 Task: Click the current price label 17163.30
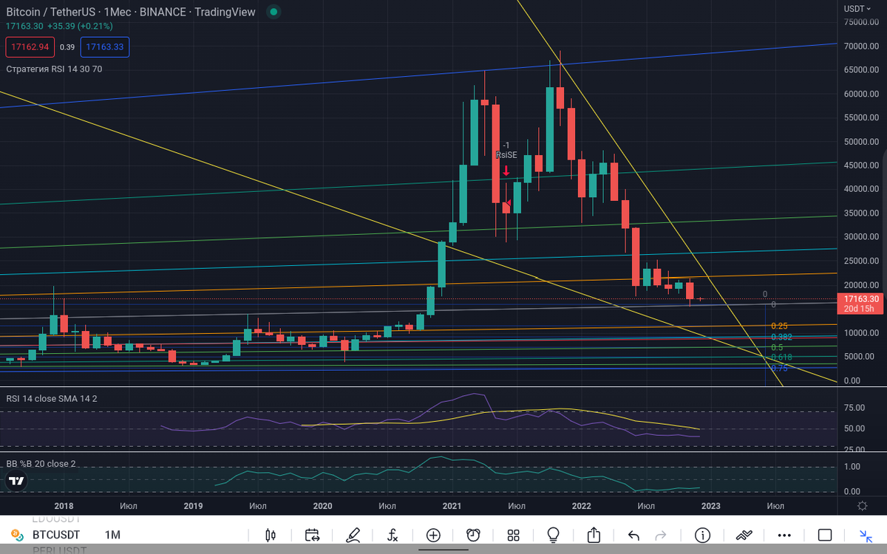point(859,299)
